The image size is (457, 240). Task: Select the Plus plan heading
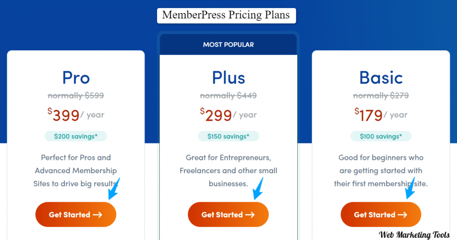228,77
